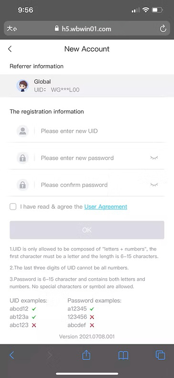Focus the new password input field

[94, 158]
